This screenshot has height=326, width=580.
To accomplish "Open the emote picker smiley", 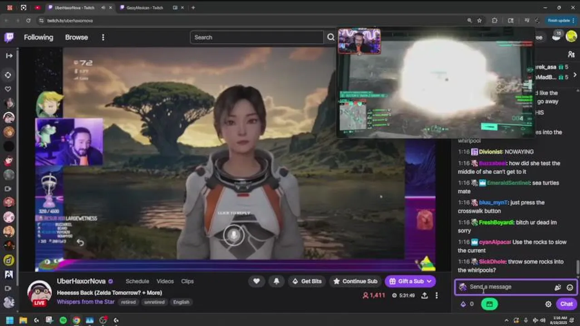I will pyautogui.click(x=570, y=287).
